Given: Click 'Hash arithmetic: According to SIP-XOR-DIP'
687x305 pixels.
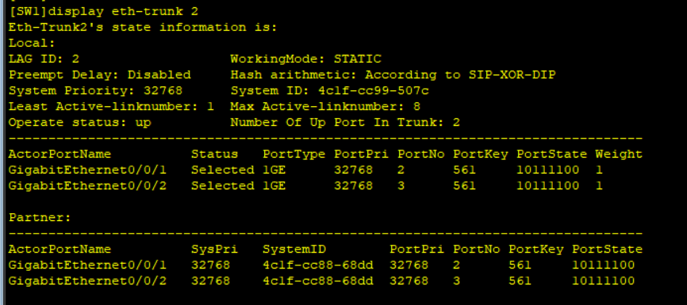Looking at the screenshot, I should tap(393, 74).
